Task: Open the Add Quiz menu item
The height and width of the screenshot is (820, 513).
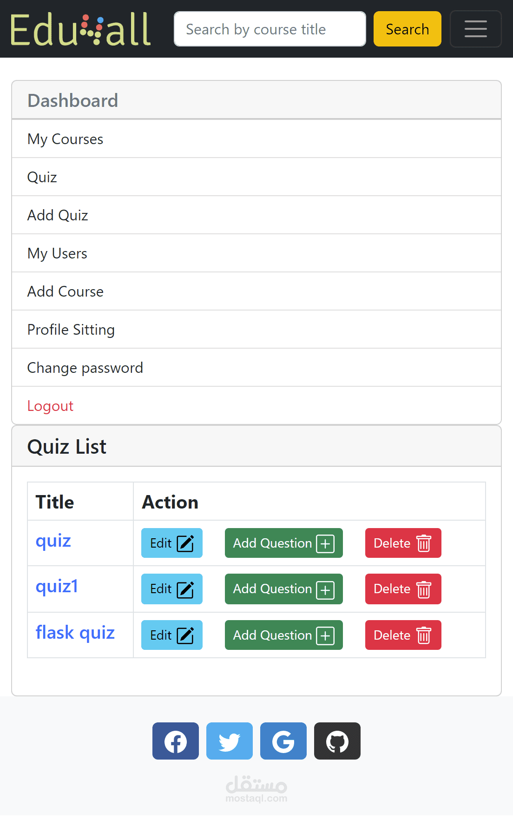Action: pyautogui.click(x=58, y=215)
